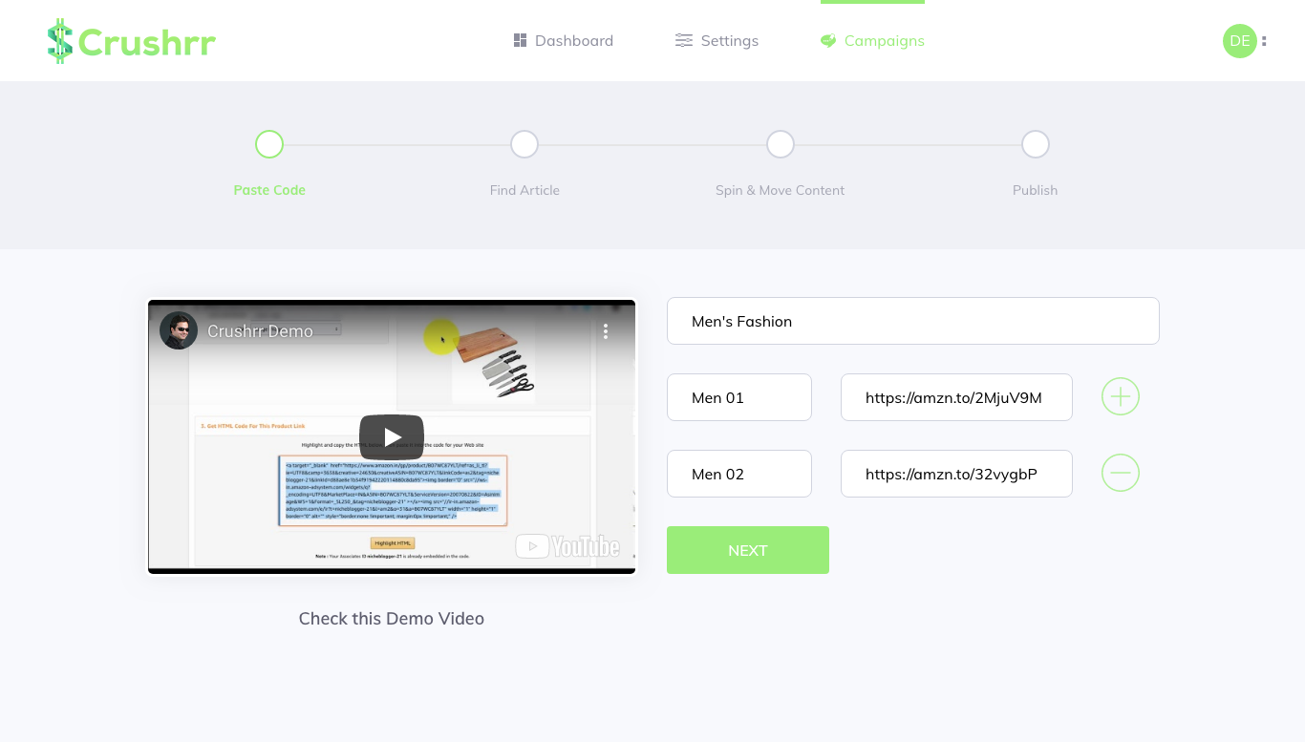The width and height of the screenshot is (1305, 742).
Task: Click the Men 02 name field
Action: [x=739, y=474]
